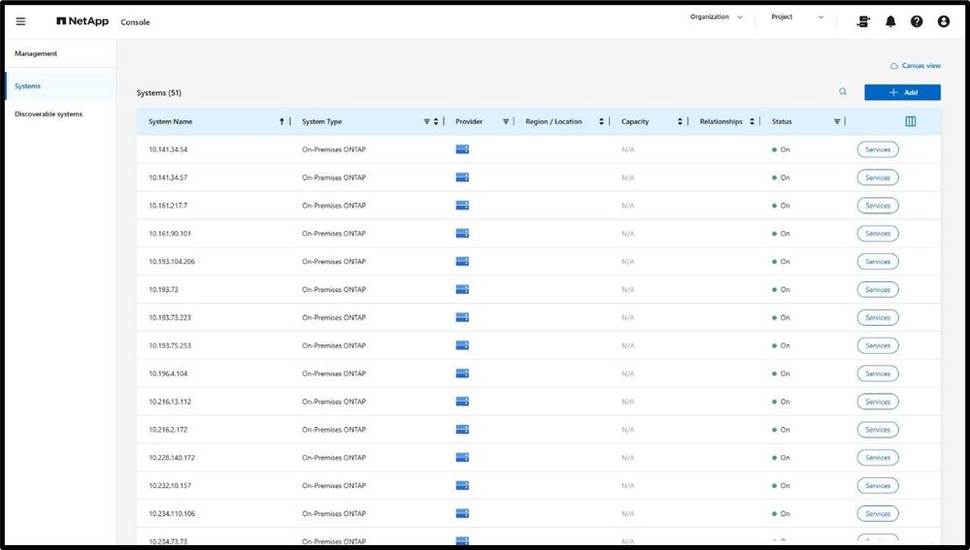The width and height of the screenshot is (970, 550).
Task: Click the Add button
Action: (902, 92)
